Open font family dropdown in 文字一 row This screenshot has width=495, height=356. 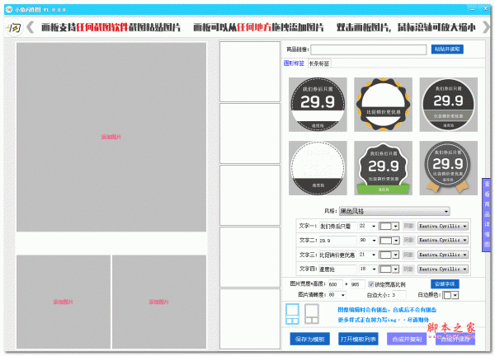(443, 226)
